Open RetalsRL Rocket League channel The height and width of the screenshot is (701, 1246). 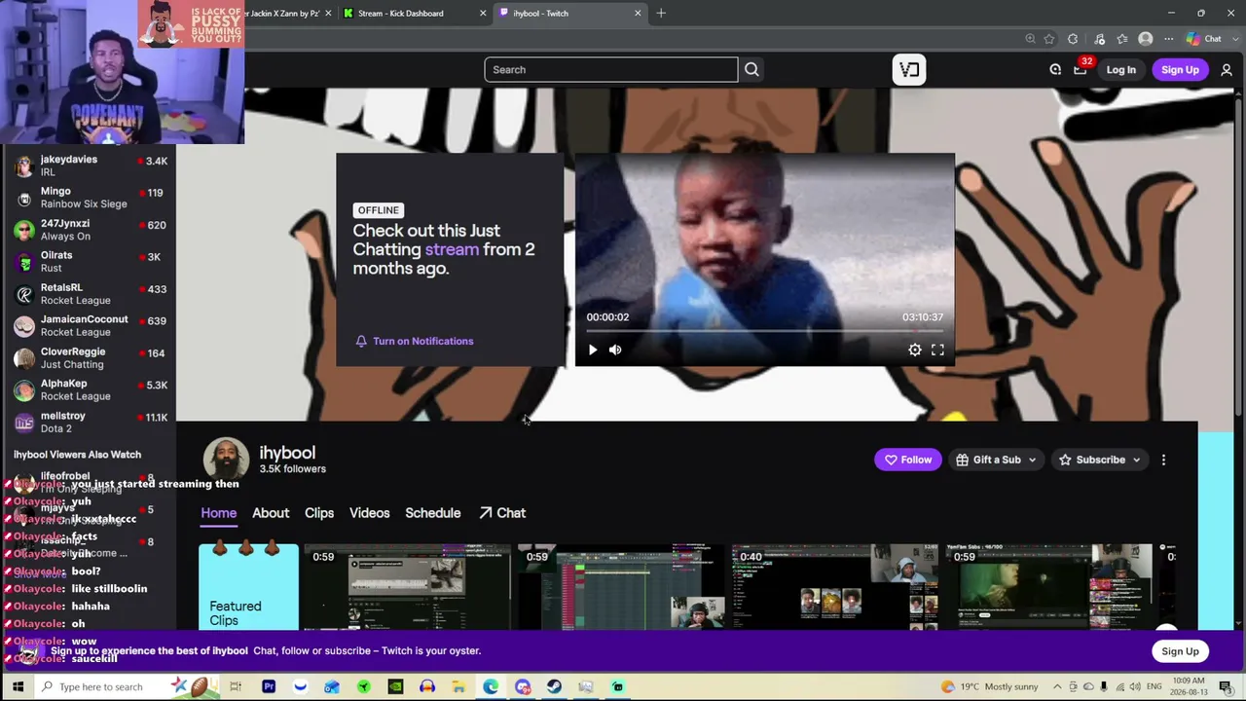tap(90, 294)
